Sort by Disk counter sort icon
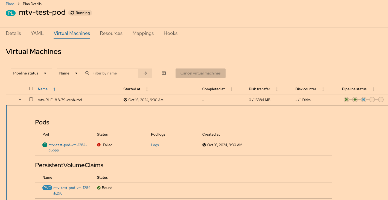 click(x=323, y=89)
